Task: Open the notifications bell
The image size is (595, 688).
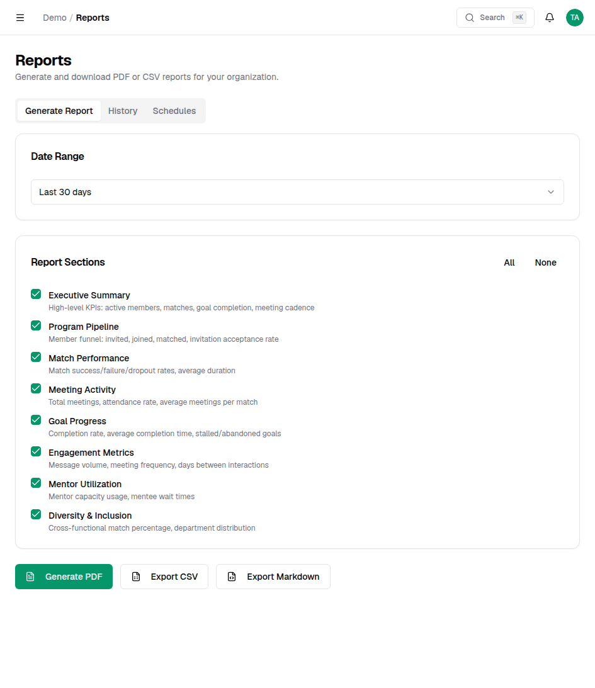Action: [x=549, y=17]
